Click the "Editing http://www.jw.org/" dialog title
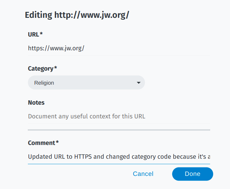 point(77,15)
